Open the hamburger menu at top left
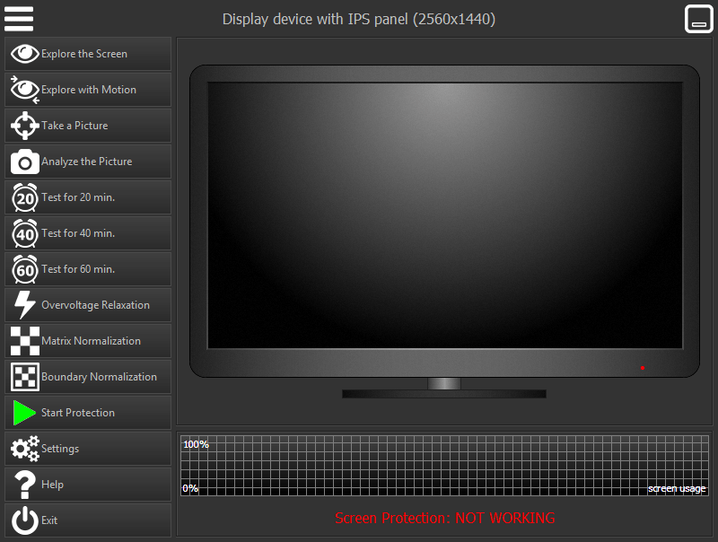718x542 pixels. coord(19,19)
